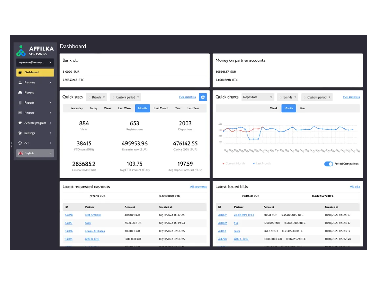Click the All payments link in cashouts
Image resolution: width=377 pixels, height=285 pixels.
[x=198, y=186]
